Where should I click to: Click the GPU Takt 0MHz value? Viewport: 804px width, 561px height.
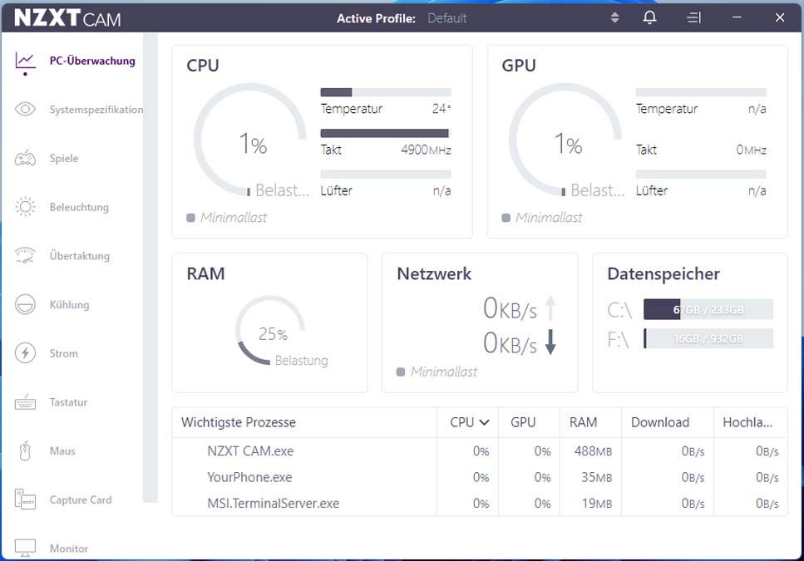751,150
